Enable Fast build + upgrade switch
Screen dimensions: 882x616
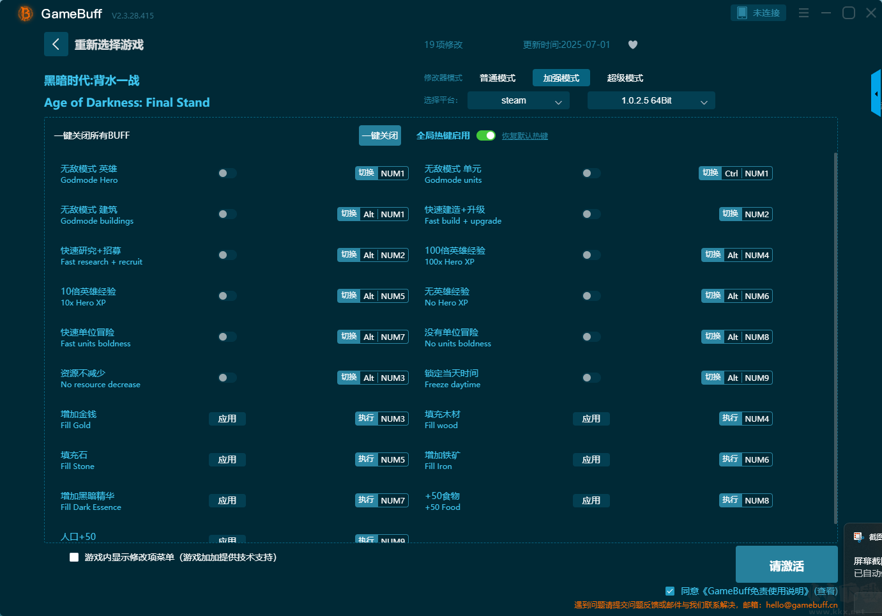(x=591, y=214)
